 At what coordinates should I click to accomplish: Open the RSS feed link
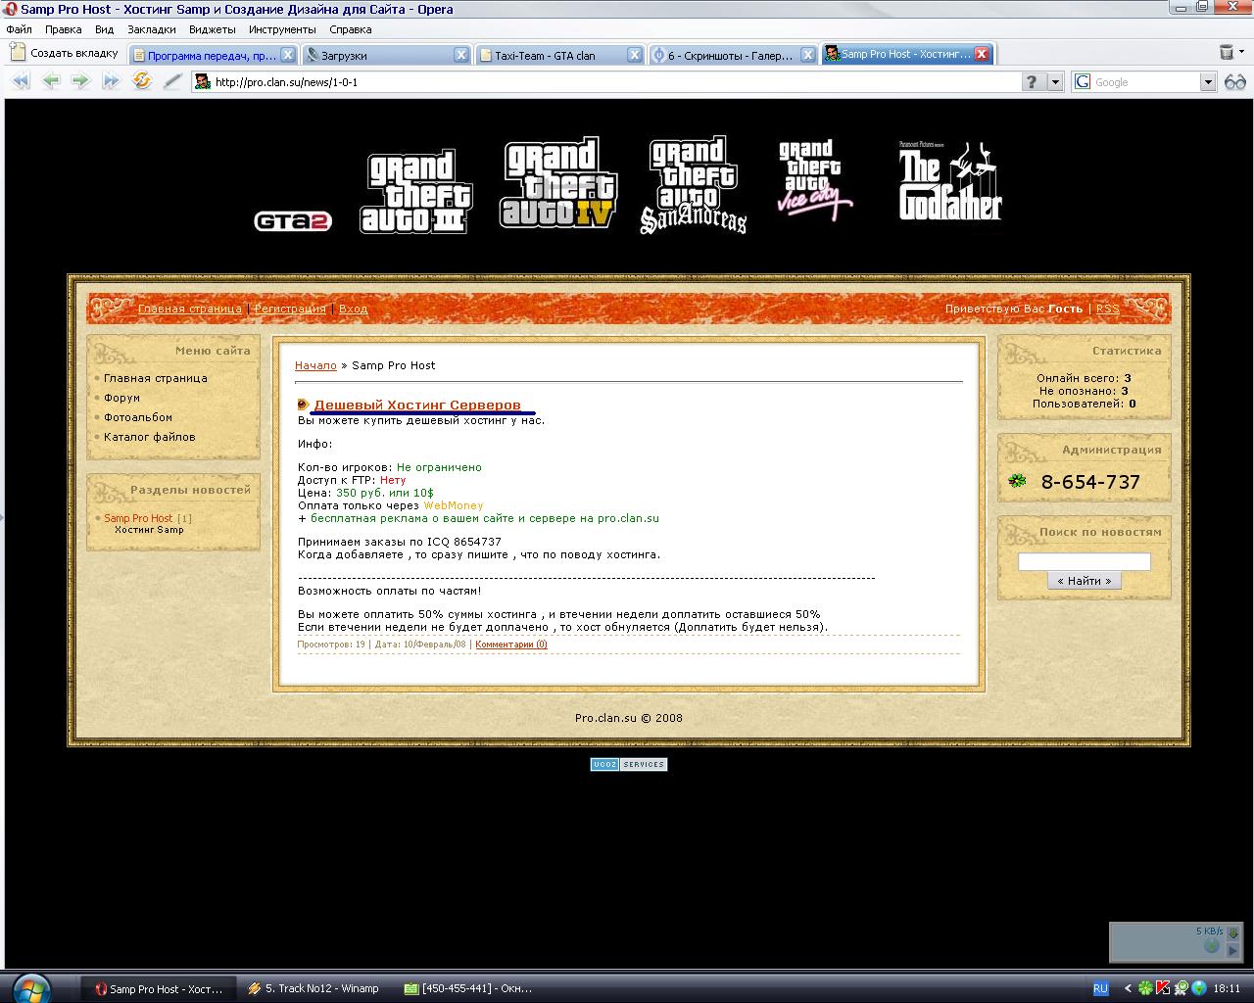1107,309
